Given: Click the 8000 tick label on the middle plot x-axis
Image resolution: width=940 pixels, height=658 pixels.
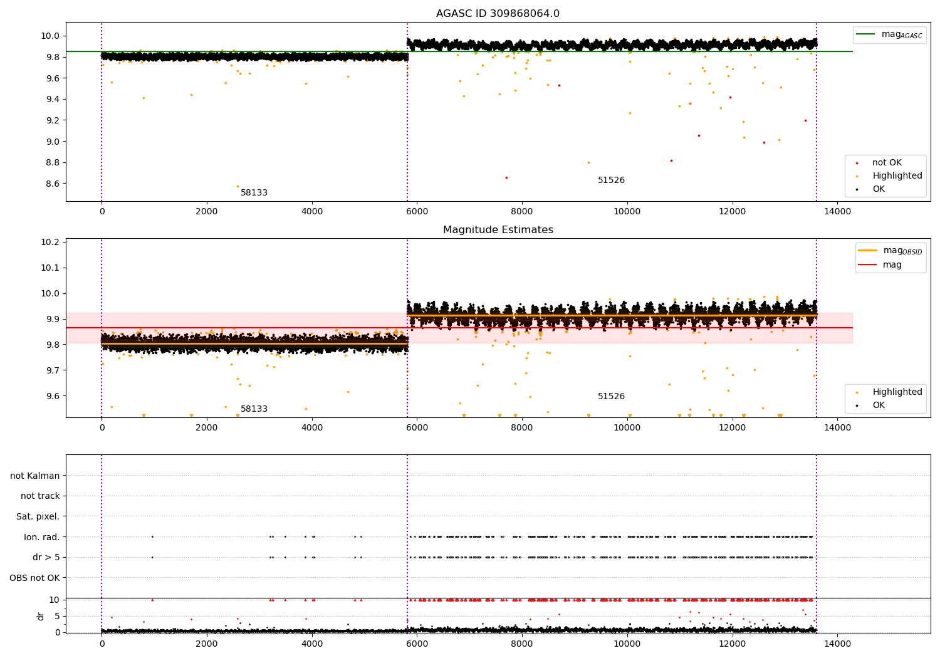Looking at the screenshot, I should (522, 428).
